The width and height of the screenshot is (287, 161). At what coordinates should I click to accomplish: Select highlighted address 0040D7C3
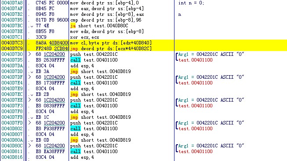(x=12, y=43)
